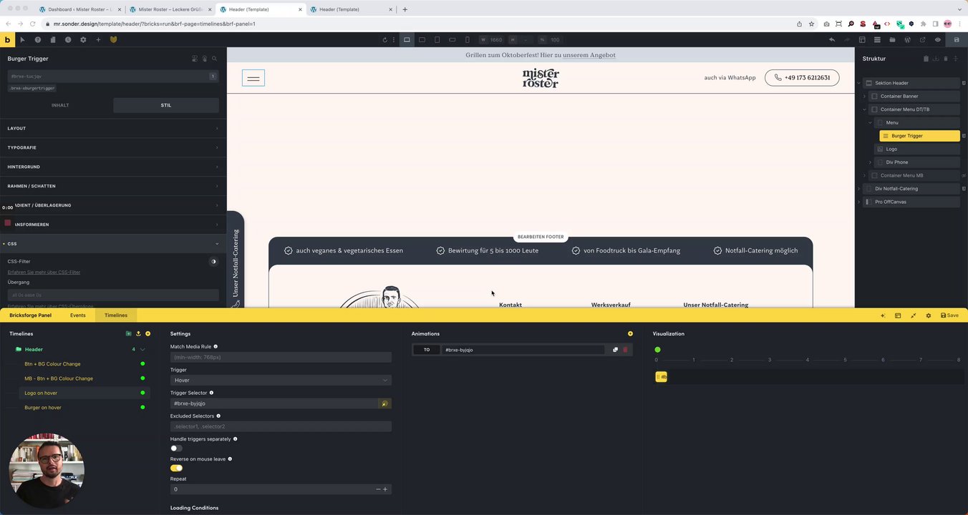This screenshot has height=515, width=968.
Task: Open the unserem Angebot banner link
Action: 589,55
